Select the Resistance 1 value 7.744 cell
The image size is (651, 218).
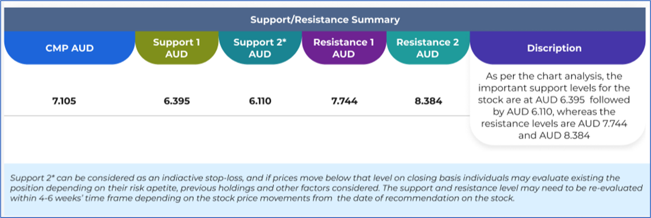(343, 101)
